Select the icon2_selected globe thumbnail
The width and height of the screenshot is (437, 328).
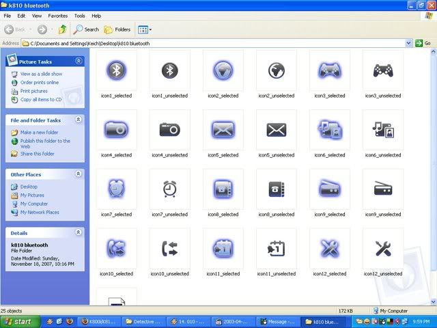223,70
